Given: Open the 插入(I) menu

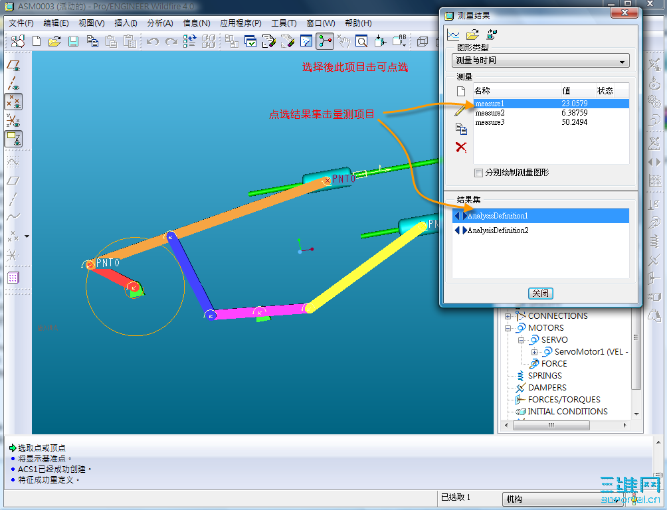Looking at the screenshot, I should click(126, 23).
